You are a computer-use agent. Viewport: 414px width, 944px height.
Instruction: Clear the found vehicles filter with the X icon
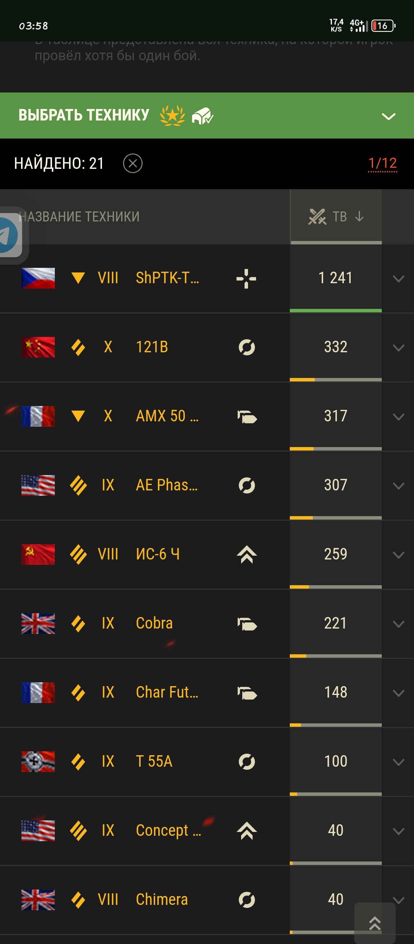point(133,163)
